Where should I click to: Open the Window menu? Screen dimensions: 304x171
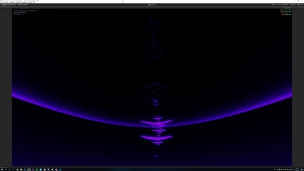pyautogui.click(x=30, y=2)
